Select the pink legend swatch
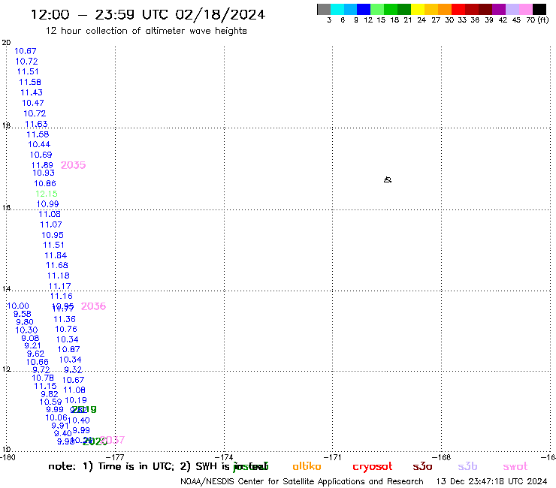This screenshot has width=556, height=488. point(526,10)
